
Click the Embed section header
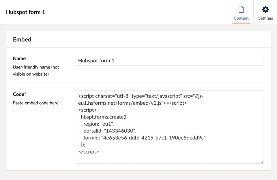22,39
